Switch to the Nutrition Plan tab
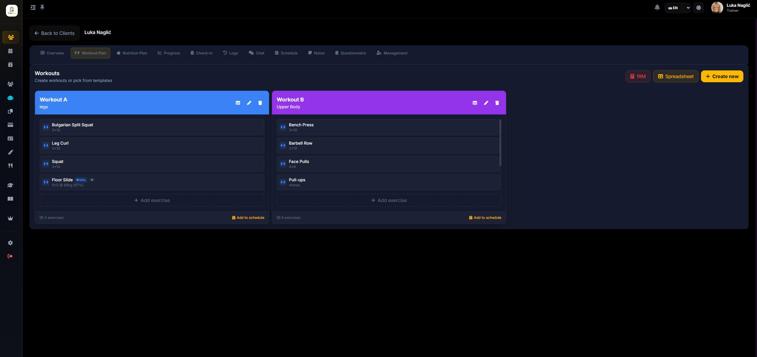 [x=132, y=53]
